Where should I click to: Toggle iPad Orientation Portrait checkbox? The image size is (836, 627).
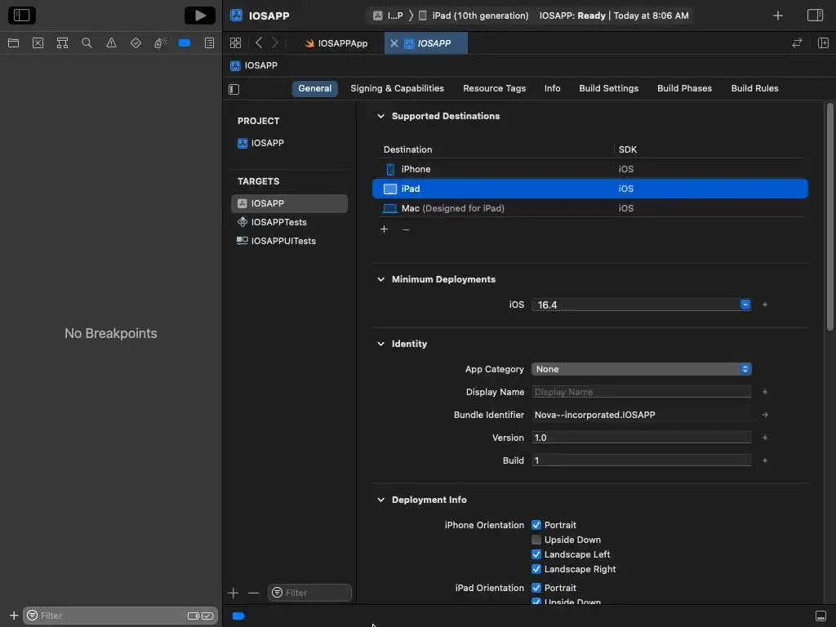(536, 588)
